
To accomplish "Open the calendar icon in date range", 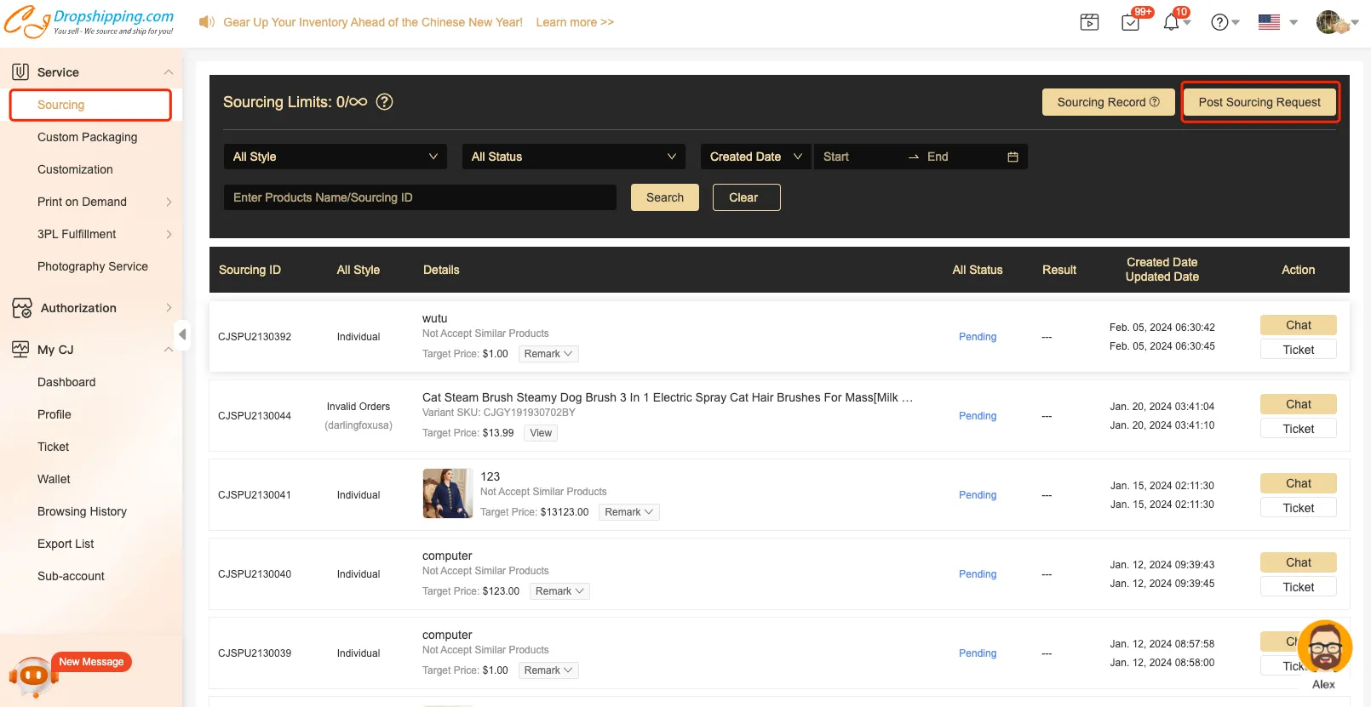I will (x=1012, y=157).
